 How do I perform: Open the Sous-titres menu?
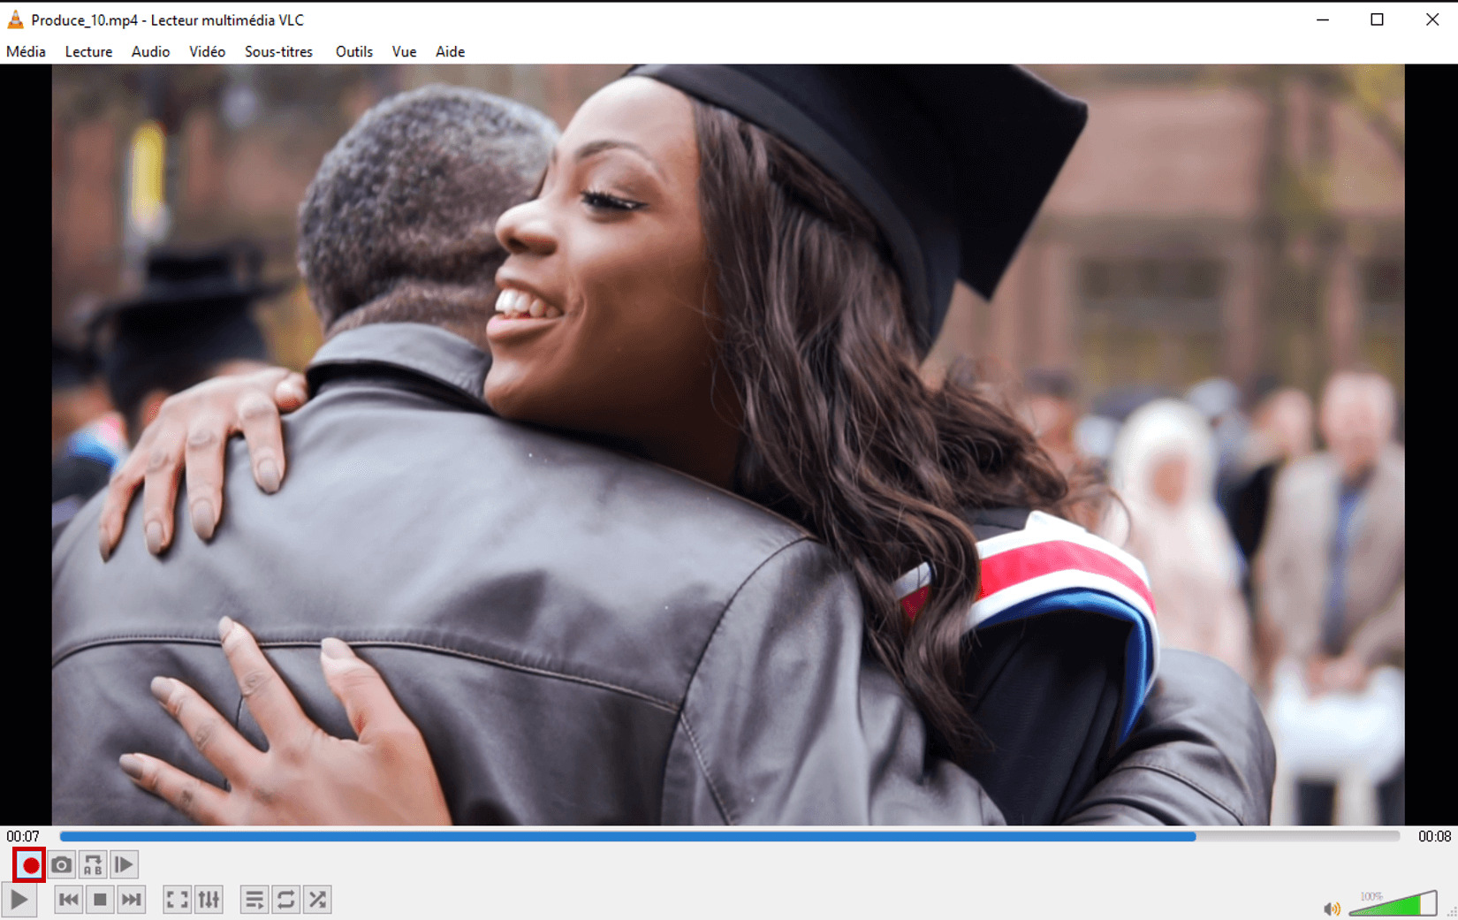(x=278, y=51)
